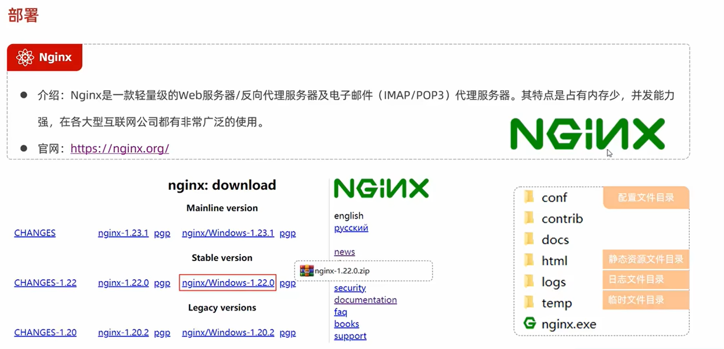Screen dimensions: 724x349
Task: Click the temp folder icon
Action: point(529,302)
